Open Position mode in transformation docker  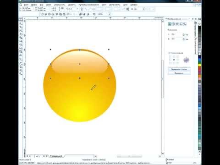pos(170,24)
